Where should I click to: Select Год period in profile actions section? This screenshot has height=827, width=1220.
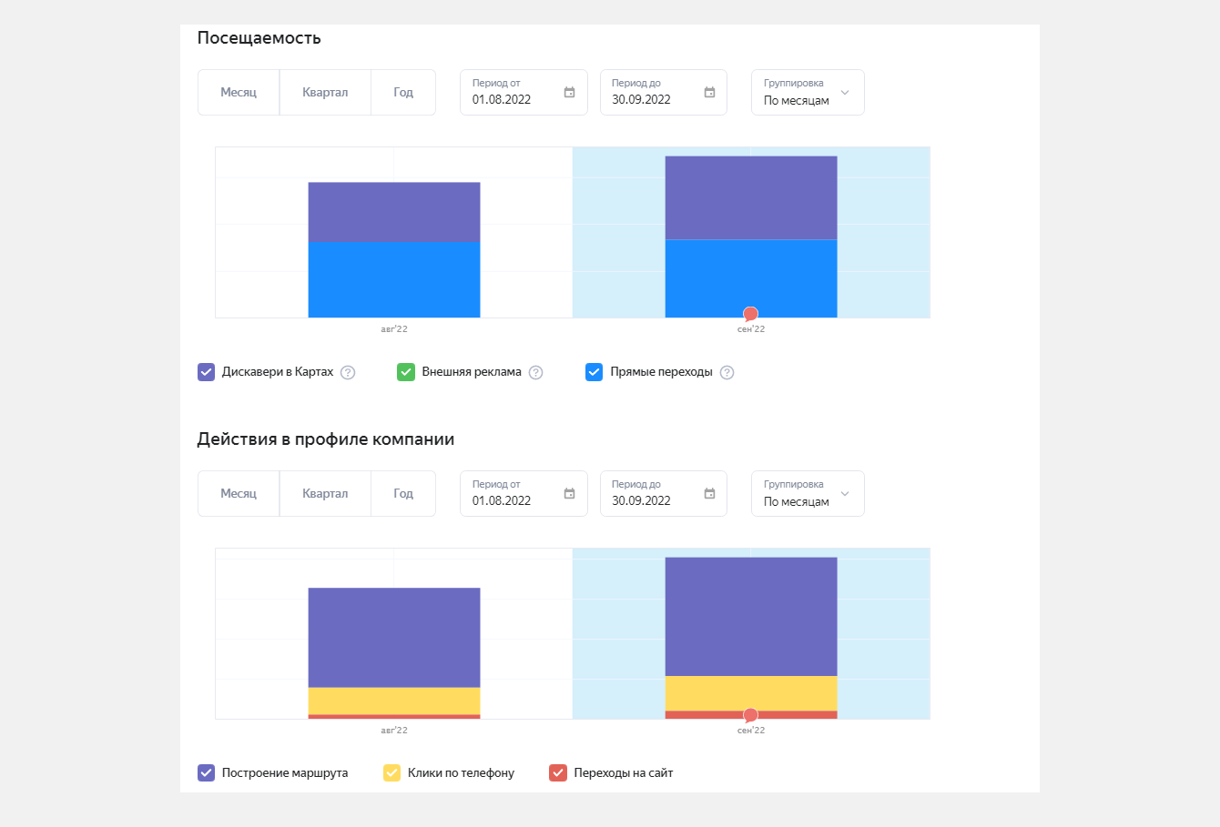tap(403, 494)
